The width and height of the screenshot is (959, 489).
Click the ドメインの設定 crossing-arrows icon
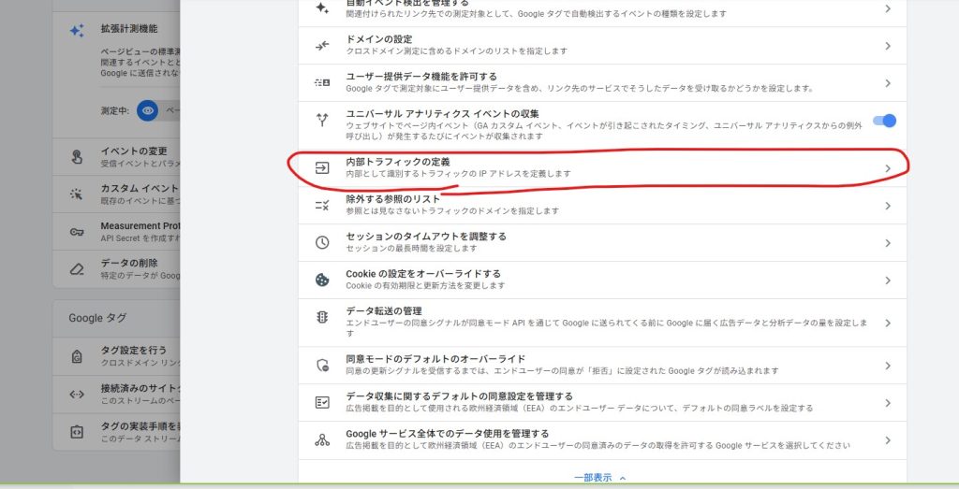click(x=322, y=45)
